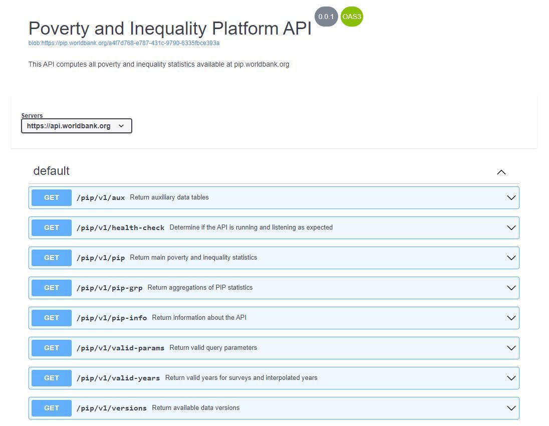This screenshot has height=426, width=549.
Task: Click the 0.0.1 version badge
Action: pyautogui.click(x=326, y=17)
